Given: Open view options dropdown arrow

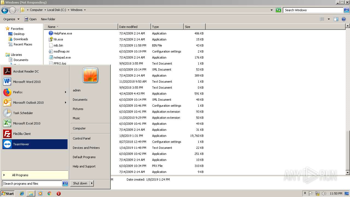Looking at the screenshot, I should coord(329,19).
